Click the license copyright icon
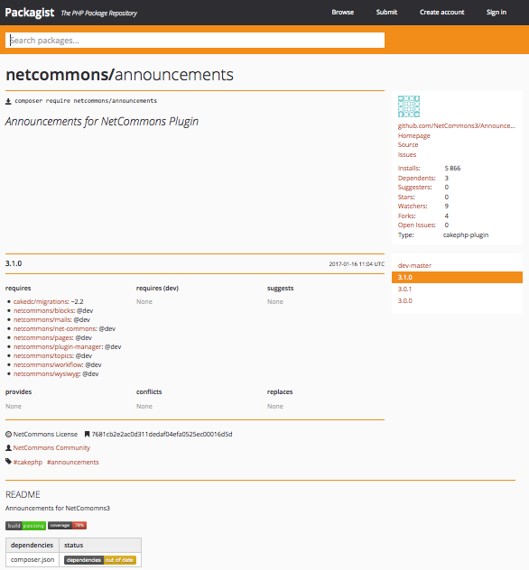This screenshot has height=570, width=529. [8, 434]
